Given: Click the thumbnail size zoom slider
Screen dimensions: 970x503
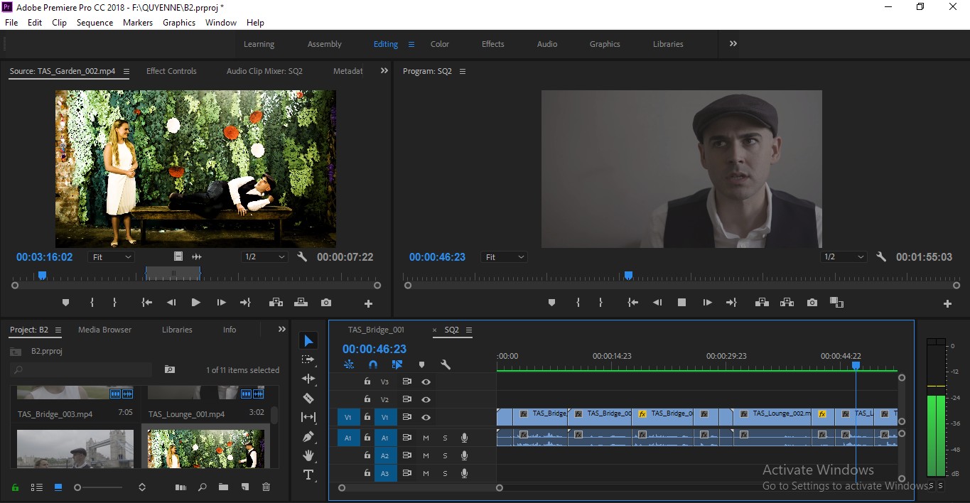Looking at the screenshot, I should [x=99, y=487].
